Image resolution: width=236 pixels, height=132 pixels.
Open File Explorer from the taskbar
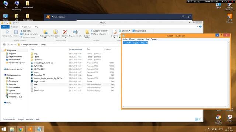12,129
